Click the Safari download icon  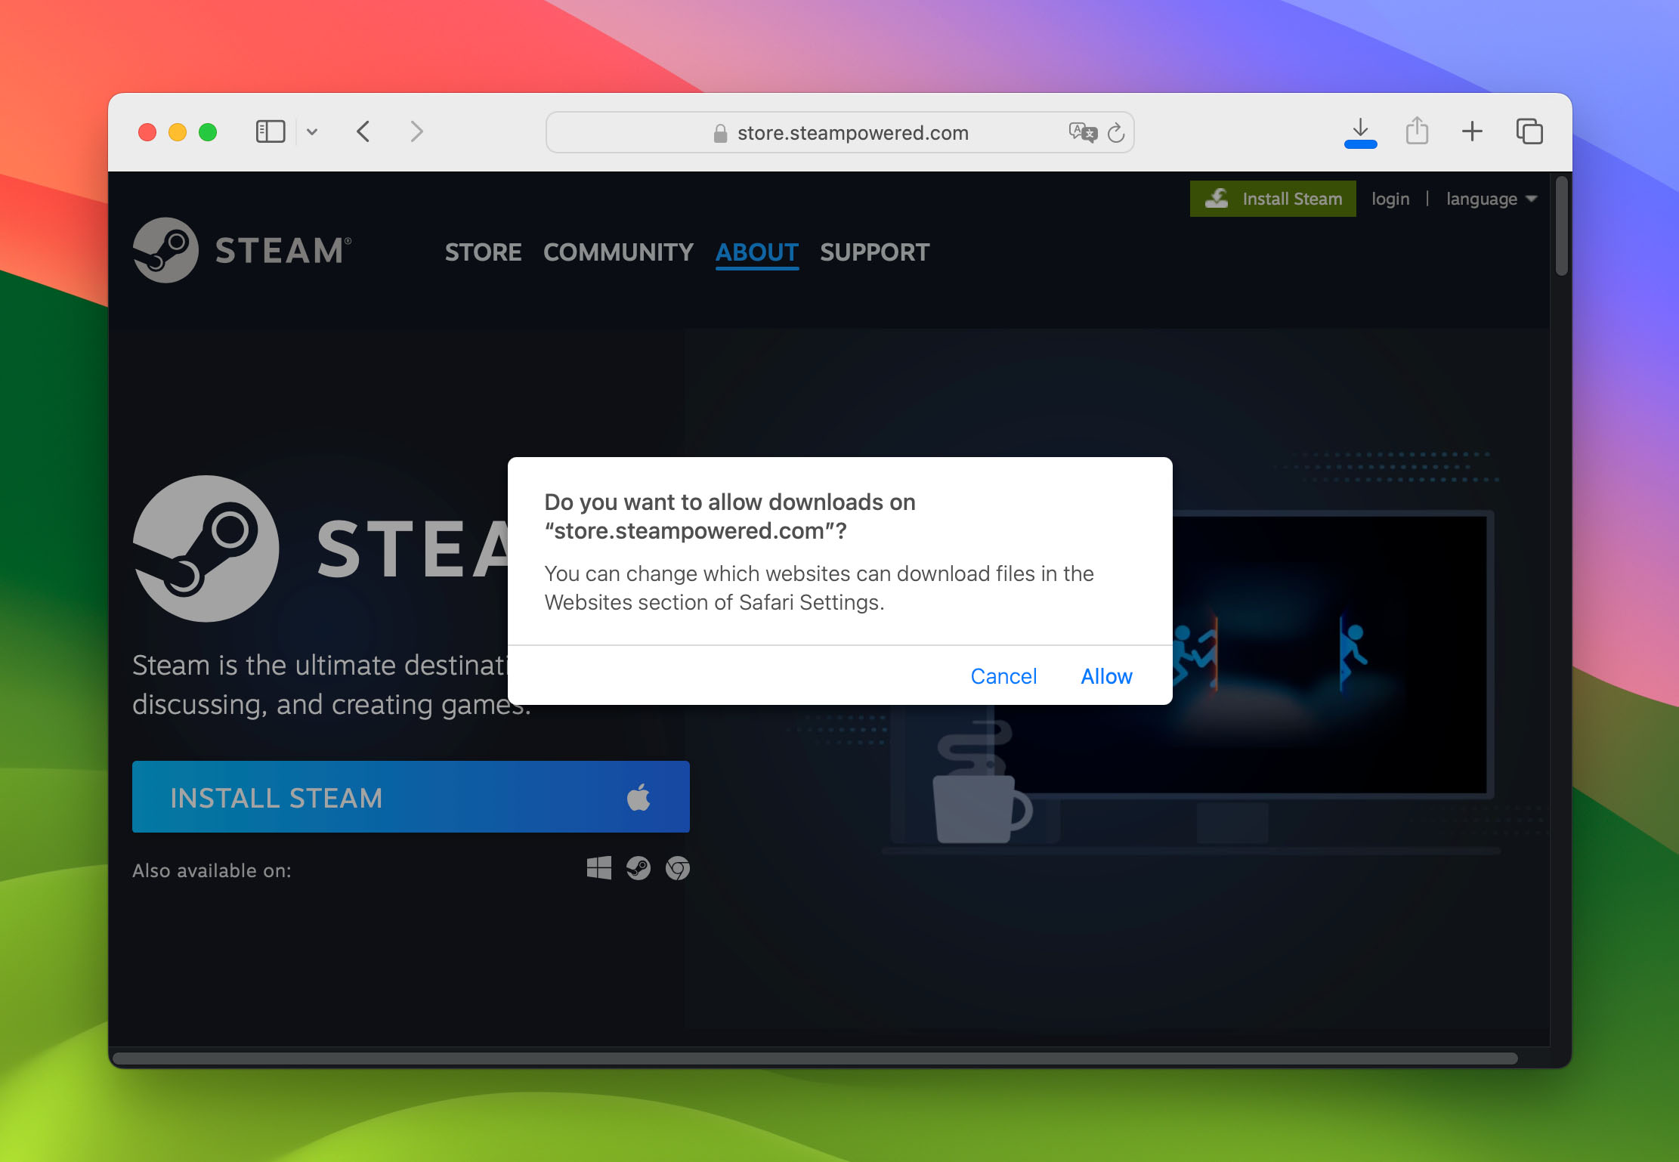(1359, 131)
